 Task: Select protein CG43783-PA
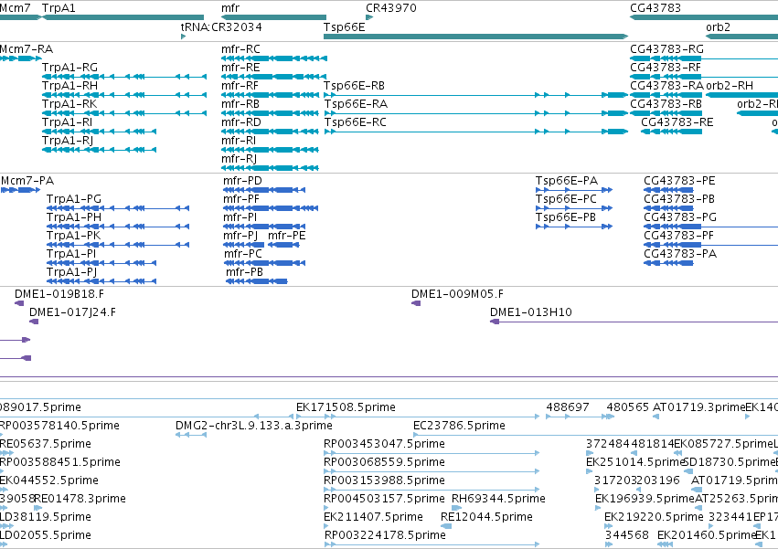(668, 263)
